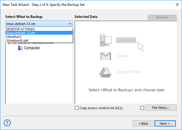This screenshot has width=182, height=130.
Task: Go to the Next wizard step
Action: tap(165, 123)
